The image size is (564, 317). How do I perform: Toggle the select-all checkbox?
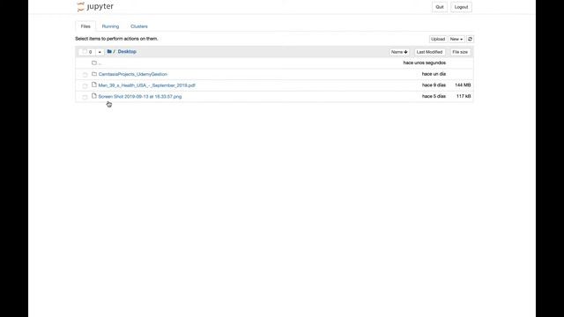pos(85,52)
